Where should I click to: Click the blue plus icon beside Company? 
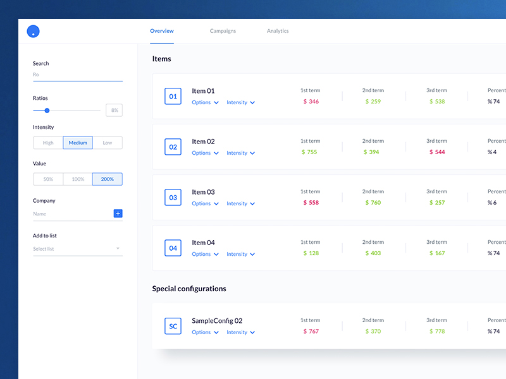tap(118, 214)
